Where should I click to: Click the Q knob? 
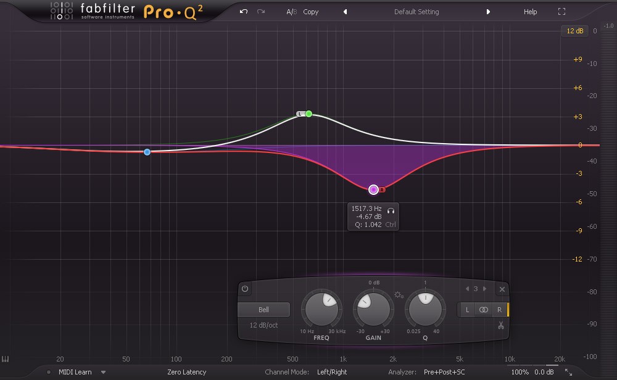click(425, 310)
